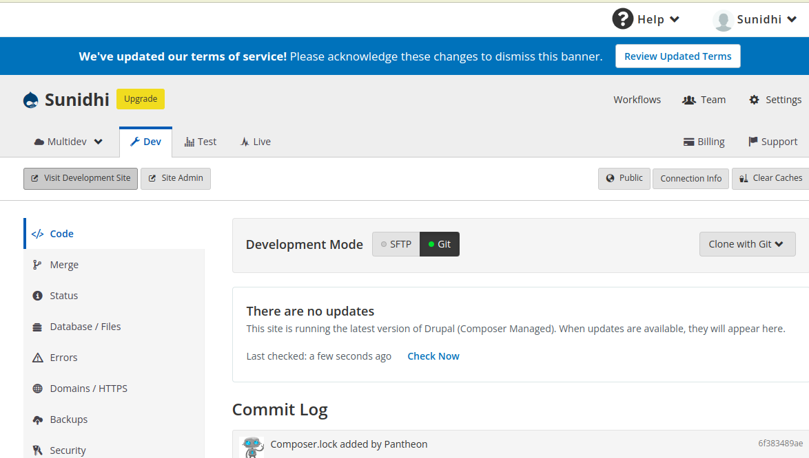Open the Team page

(x=704, y=100)
